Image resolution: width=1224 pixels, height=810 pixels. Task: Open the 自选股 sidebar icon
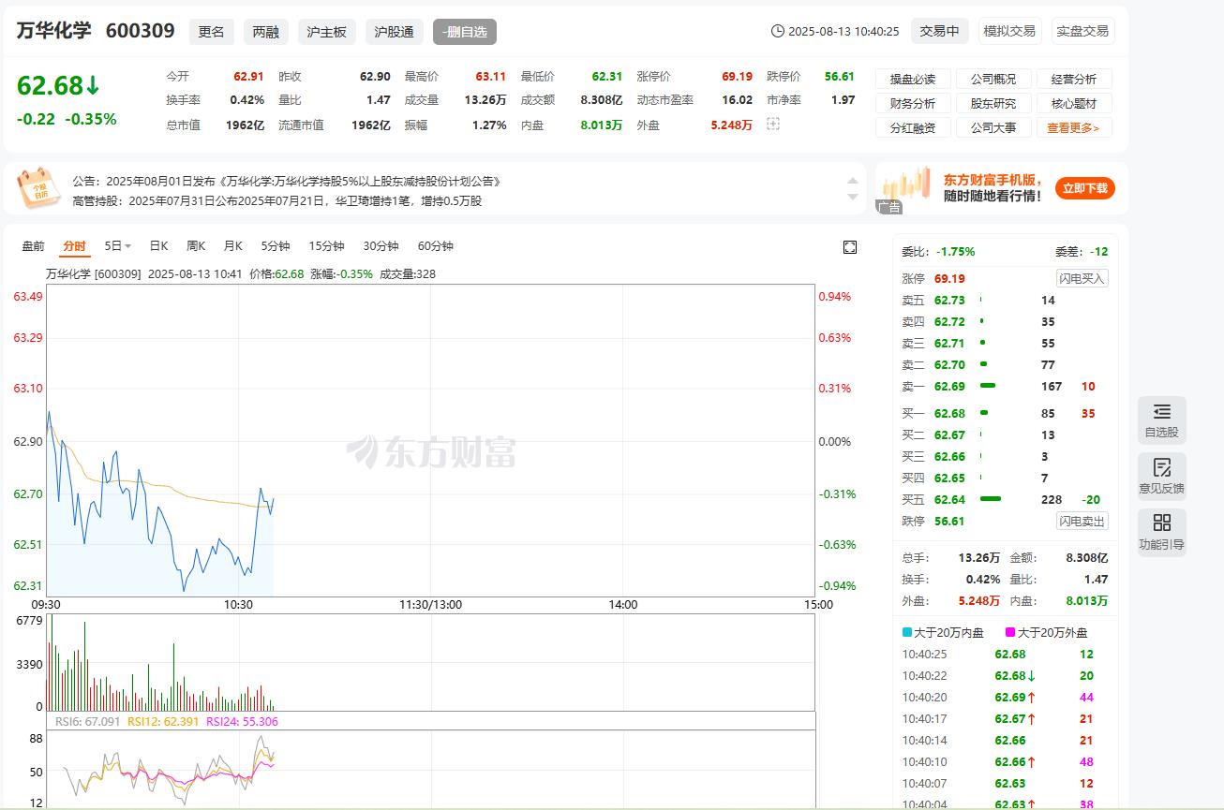point(1162,420)
